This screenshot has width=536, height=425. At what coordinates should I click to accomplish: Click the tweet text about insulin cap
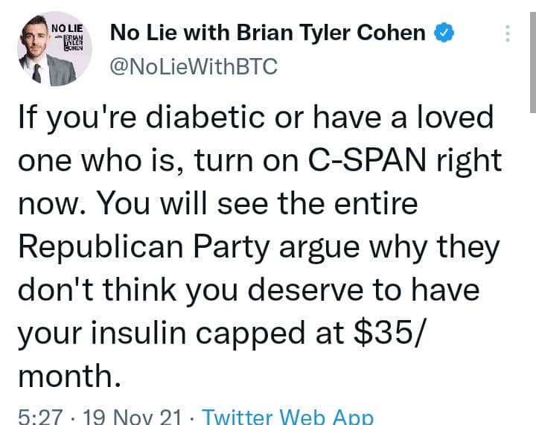click(x=260, y=246)
